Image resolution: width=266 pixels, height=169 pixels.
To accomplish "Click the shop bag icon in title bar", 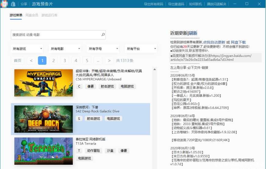I will pyautogui.click(x=13, y=4).
